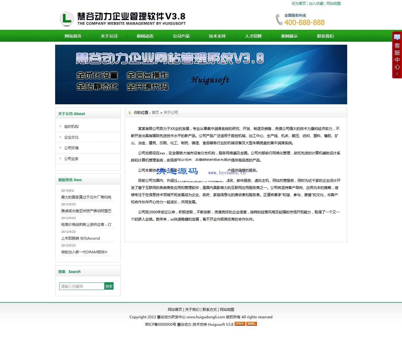Open the 雅虎或出售亚洲资产推动阿里巴 news item
This screenshot has height=343, width=402.
(x=86, y=211)
